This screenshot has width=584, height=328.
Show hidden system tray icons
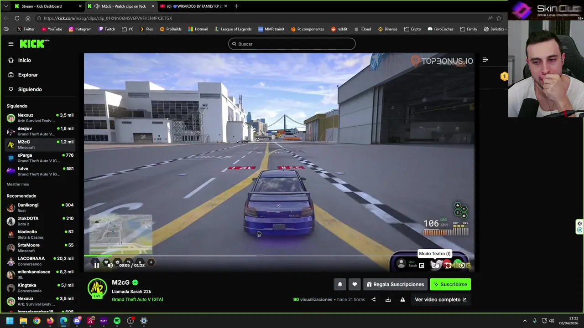click(525, 321)
